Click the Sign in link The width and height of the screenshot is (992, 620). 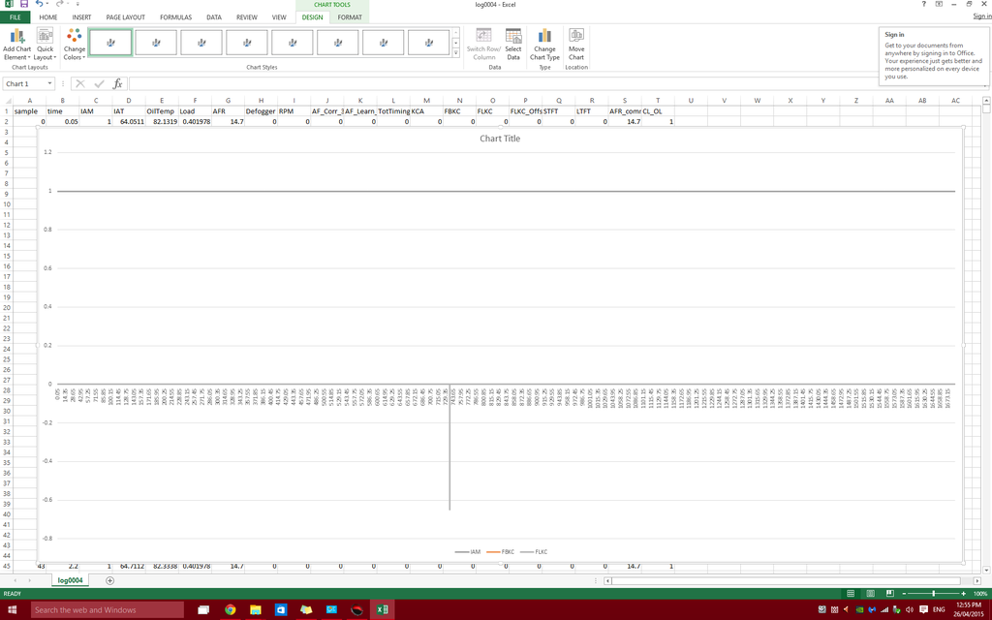[980, 16]
